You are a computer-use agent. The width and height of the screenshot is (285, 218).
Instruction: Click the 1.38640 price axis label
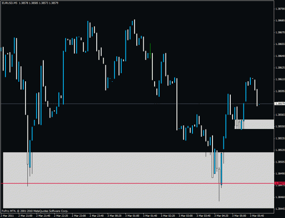click(280, 56)
